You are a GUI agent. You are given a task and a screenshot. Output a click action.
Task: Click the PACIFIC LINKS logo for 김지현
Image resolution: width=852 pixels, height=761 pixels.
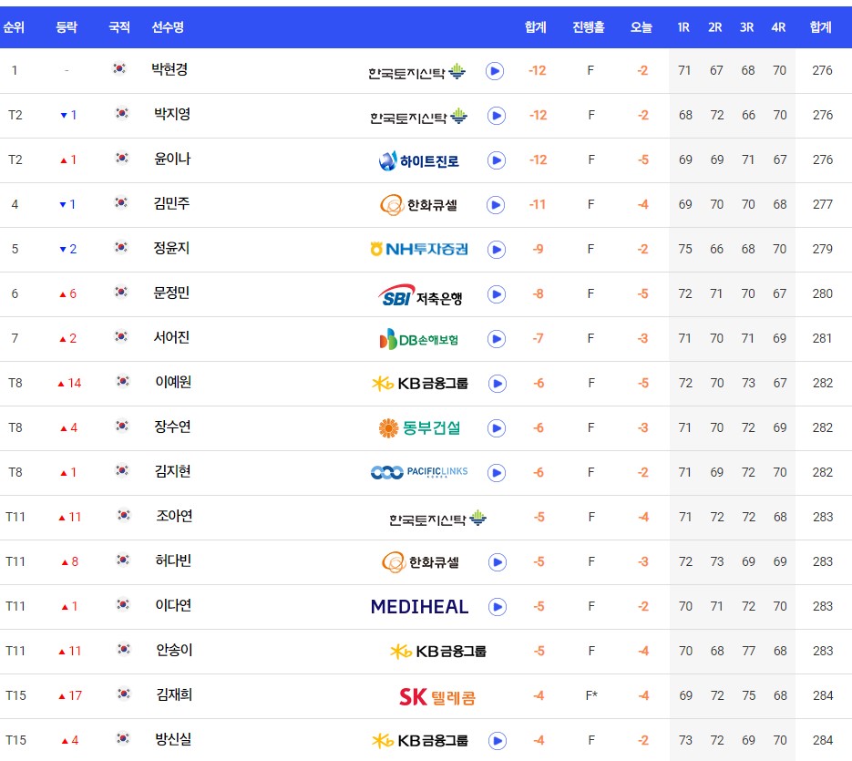pos(418,473)
